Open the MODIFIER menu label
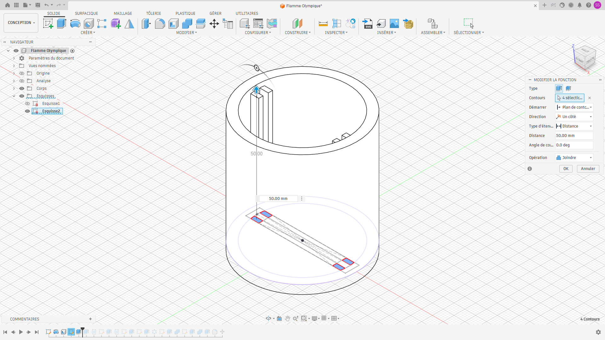The image size is (605, 340). coord(186,33)
